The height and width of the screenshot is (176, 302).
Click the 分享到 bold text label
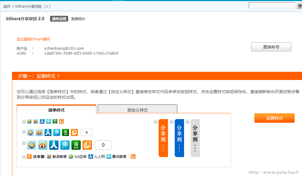point(39,157)
